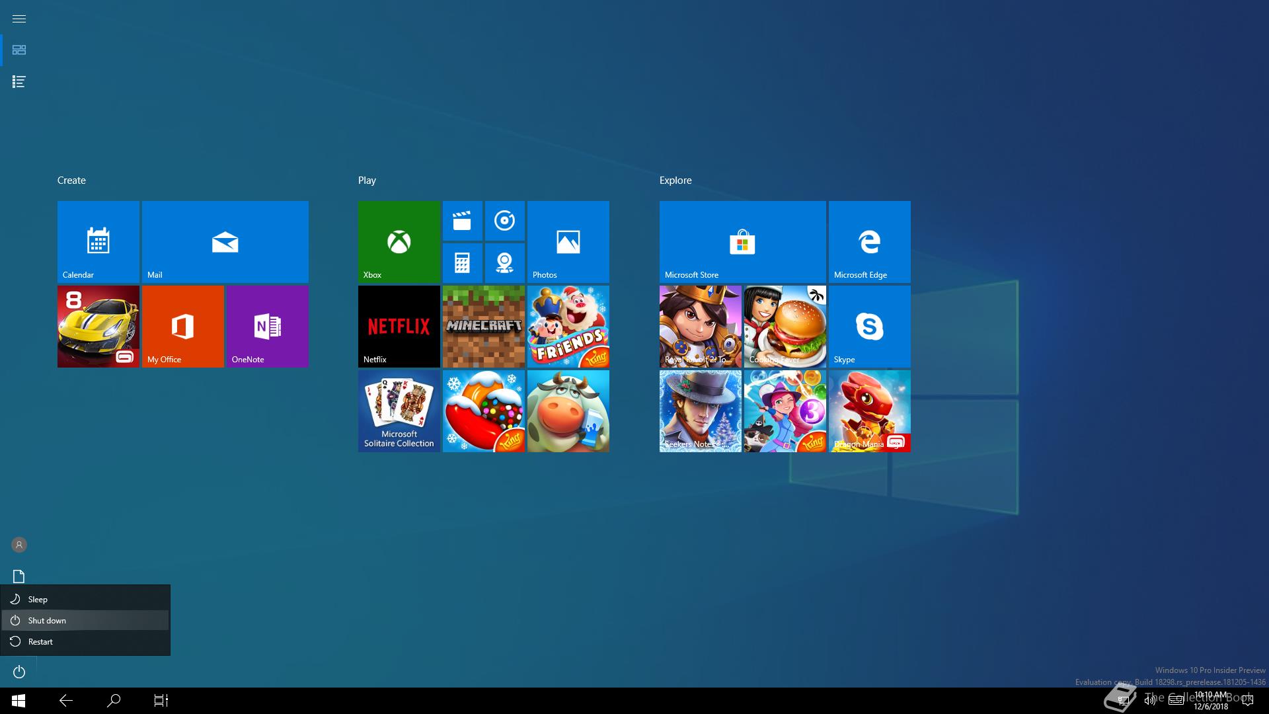The image size is (1269, 714).
Task: Switch to Pinned tiles view
Action: click(x=19, y=50)
